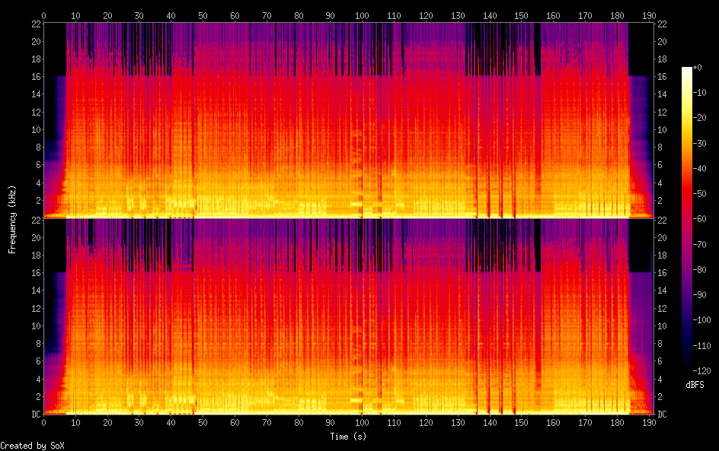The width and height of the screenshot is (719, 451).
Task: Select the '+0' mark on the dBFS scale
Action: click(697, 68)
